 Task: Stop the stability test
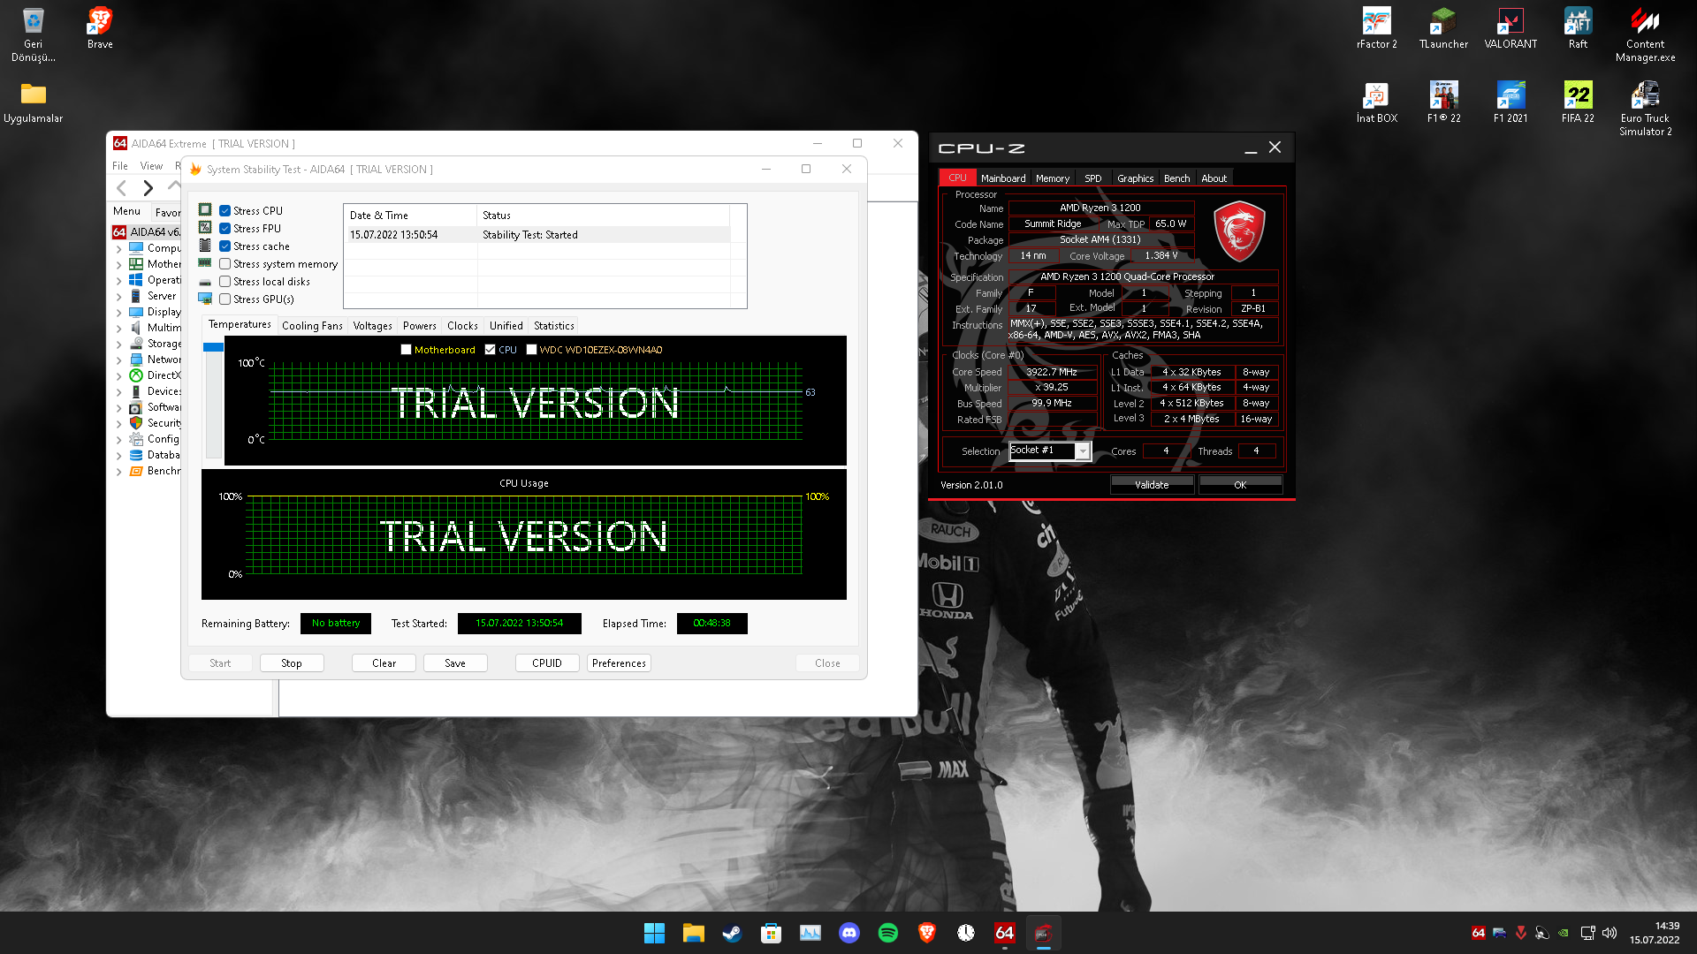[x=292, y=663]
